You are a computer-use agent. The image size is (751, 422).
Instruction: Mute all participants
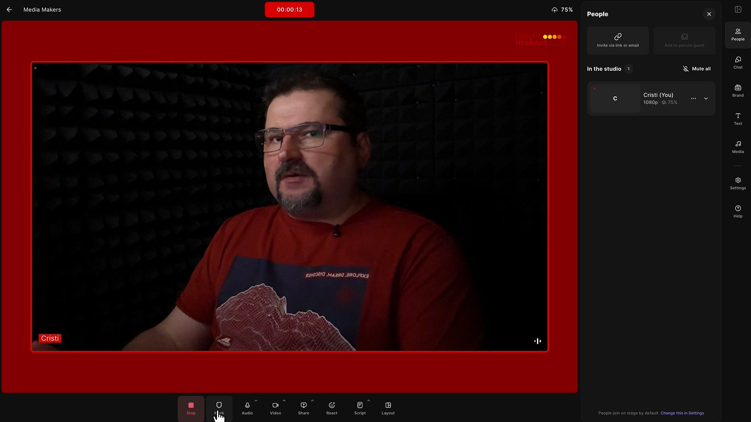pos(697,69)
